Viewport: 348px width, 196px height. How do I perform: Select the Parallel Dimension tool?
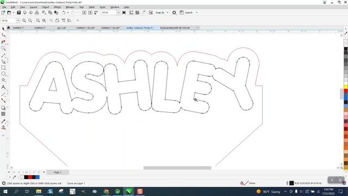point(3,94)
